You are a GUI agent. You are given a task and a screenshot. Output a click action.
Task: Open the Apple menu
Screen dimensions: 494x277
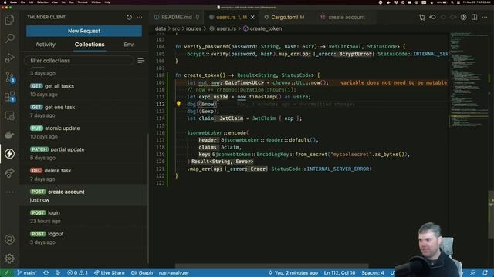coord(5,2)
